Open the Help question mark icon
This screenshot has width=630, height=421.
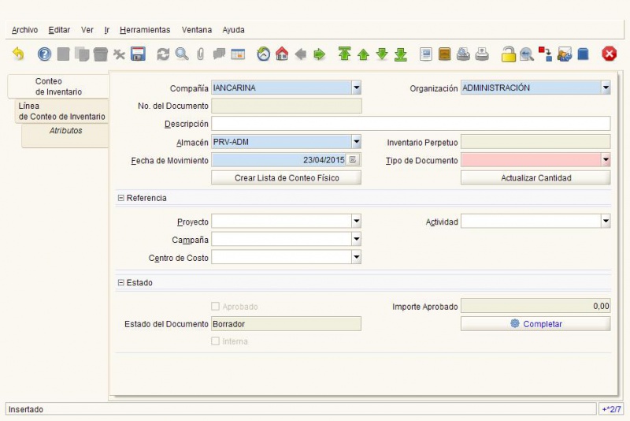coord(44,54)
